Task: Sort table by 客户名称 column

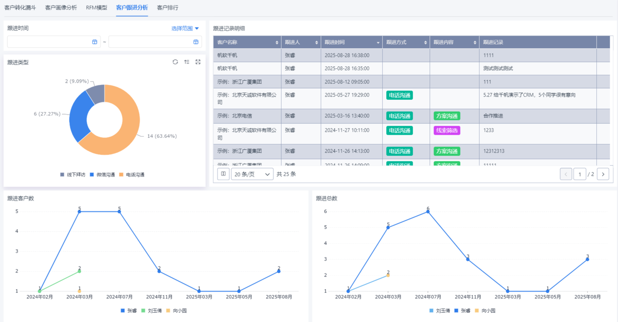Action: [x=275, y=42]
